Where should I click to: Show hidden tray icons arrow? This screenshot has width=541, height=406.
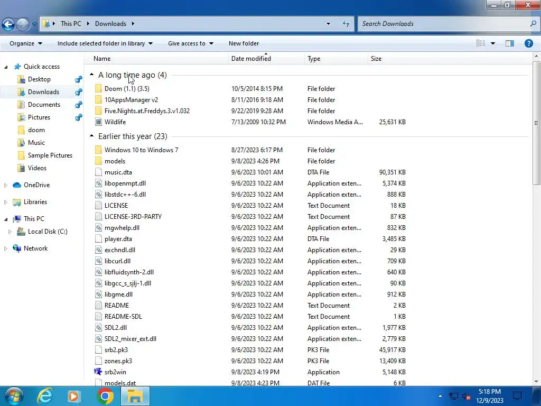coord(440,396)
